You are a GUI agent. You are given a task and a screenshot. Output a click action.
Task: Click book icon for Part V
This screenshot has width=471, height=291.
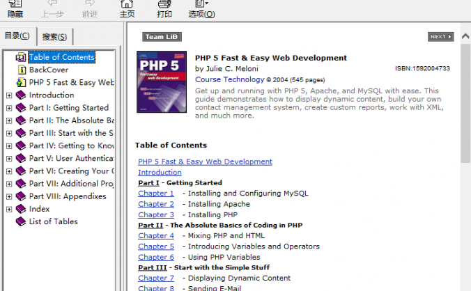tap(21, 158)
